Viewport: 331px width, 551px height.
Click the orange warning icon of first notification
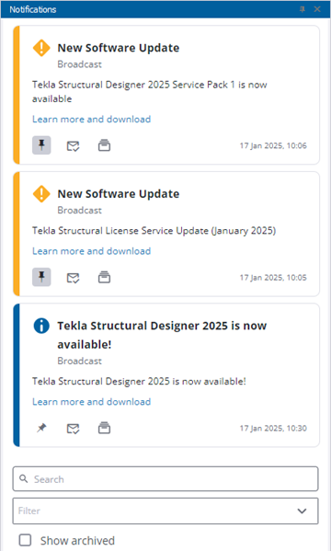(x=41, y=48)
